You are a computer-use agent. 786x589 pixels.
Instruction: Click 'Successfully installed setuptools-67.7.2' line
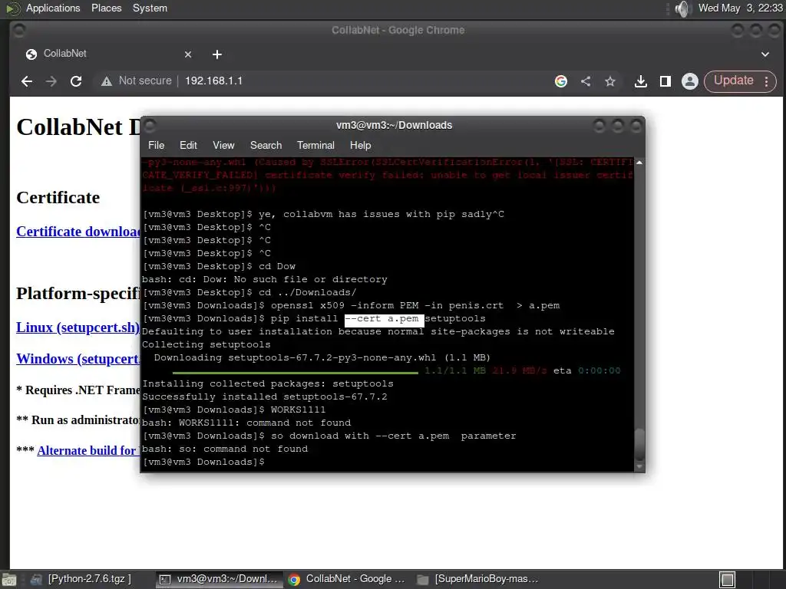coord(265,397)
